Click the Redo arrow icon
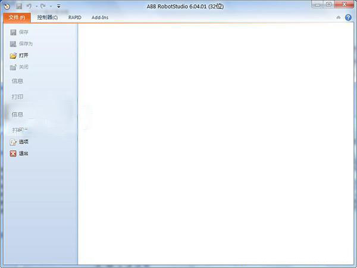357x268 pixels. [43, 7]
